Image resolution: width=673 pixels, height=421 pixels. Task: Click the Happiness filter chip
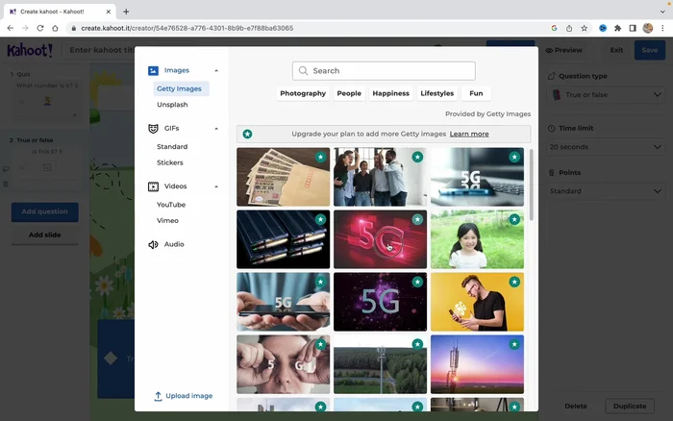390,93
